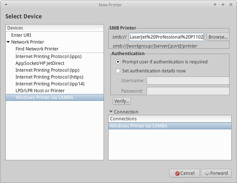Choose AppSocket/HP JetDirect device
The width and height of the screenshot is (237, 183).
pyautogui.click(x=40, y=63)
